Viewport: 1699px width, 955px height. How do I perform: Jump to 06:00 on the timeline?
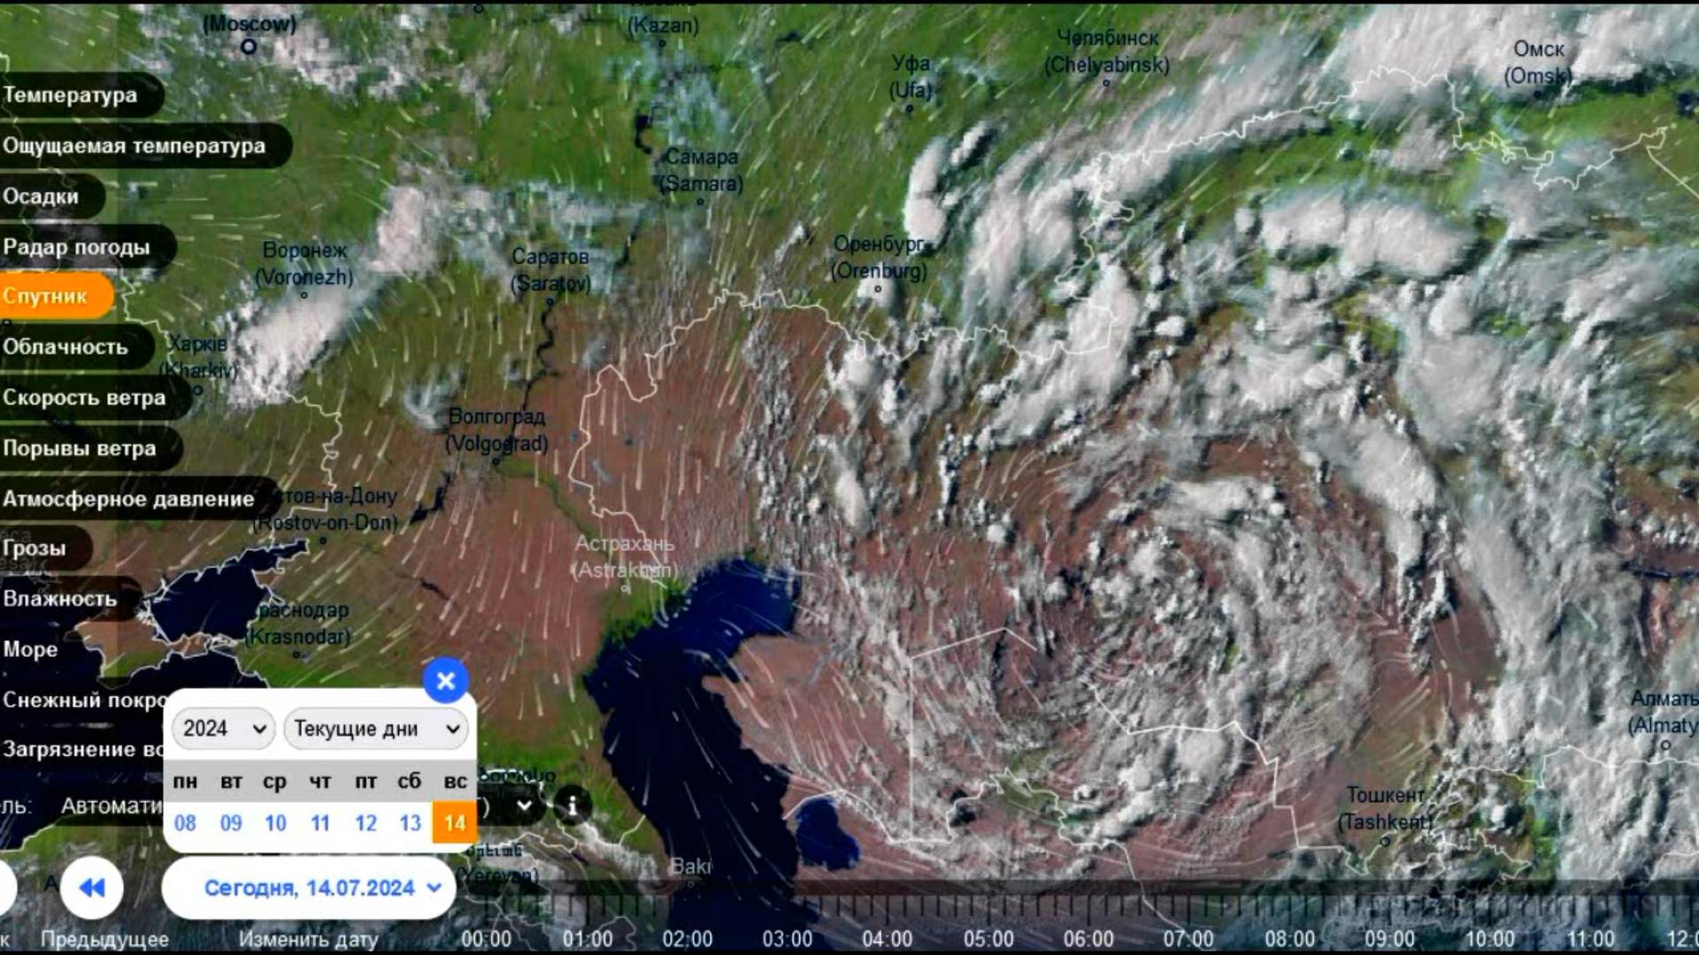[1088, 938]
